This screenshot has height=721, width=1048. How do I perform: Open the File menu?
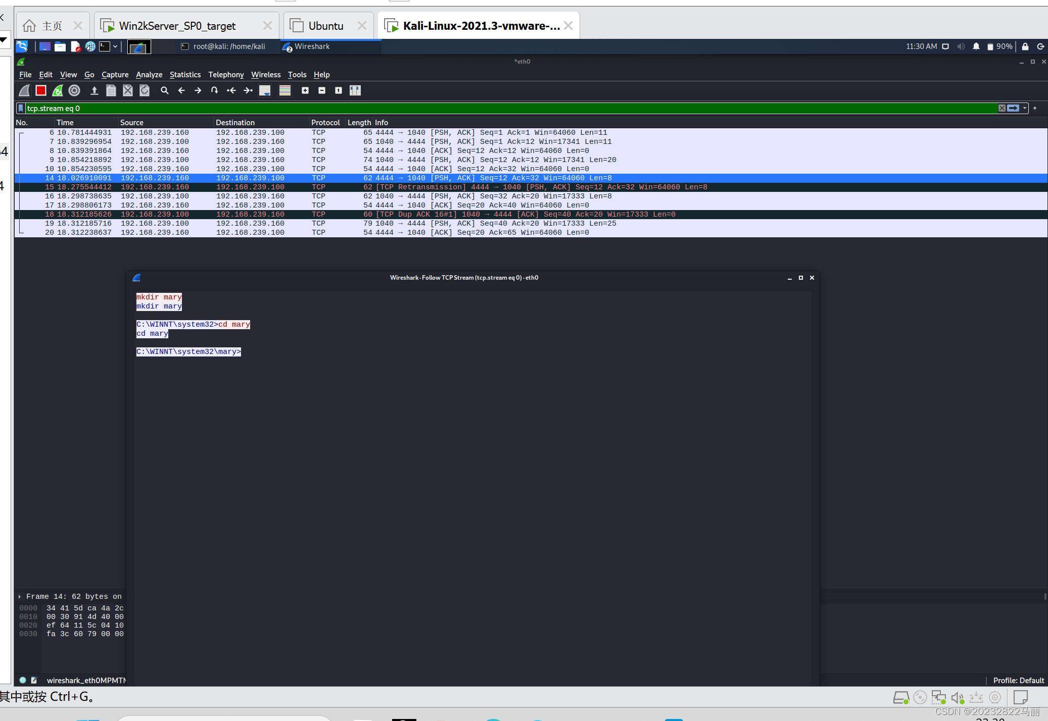[x=25, y=75]
